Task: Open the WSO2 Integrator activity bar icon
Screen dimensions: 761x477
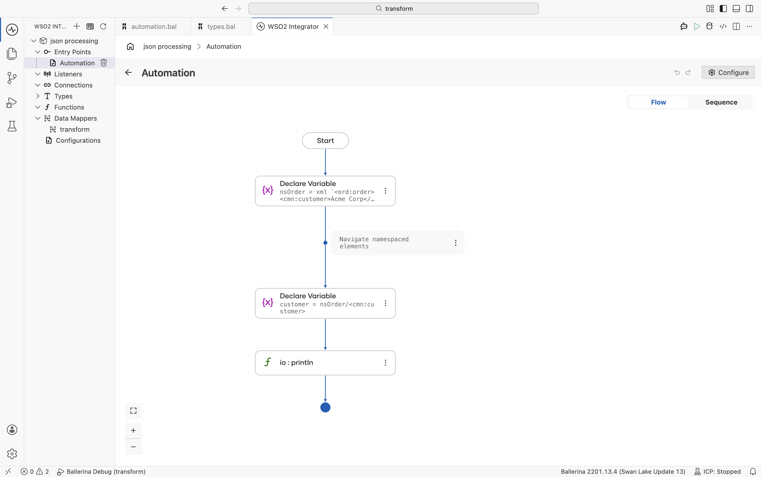Action: pyautogui.click(x=12, y=30)
